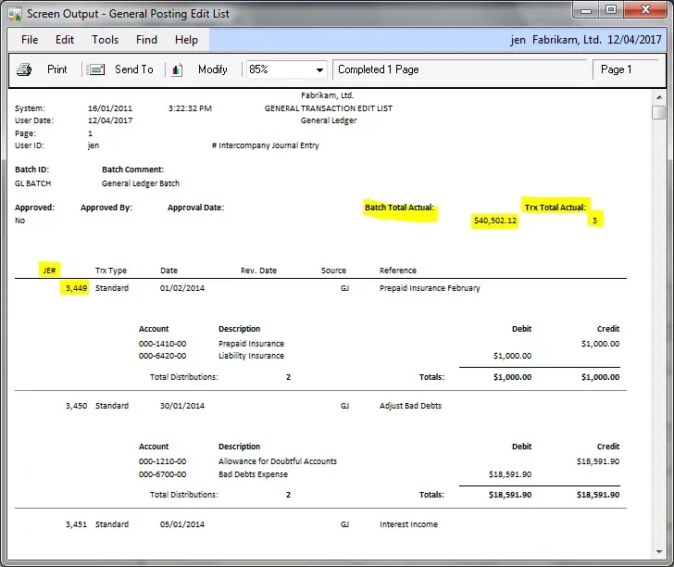
Task: Click the Modify report chart icon
Action: click(178, 69)
